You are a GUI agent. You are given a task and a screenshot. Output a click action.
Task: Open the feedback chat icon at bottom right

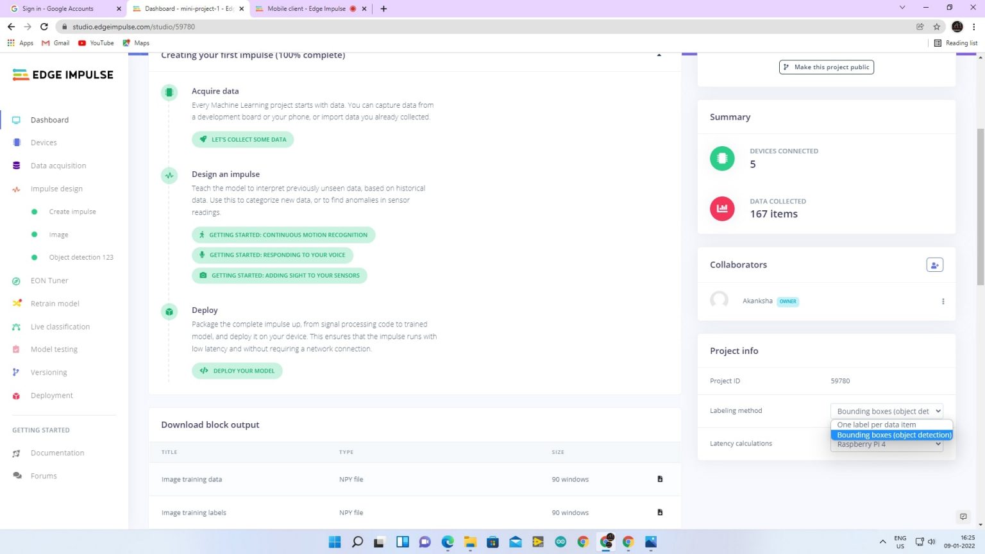(963, 517)
